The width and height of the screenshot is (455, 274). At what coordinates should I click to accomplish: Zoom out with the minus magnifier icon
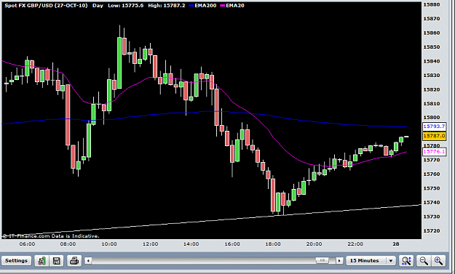coord(424,261)
